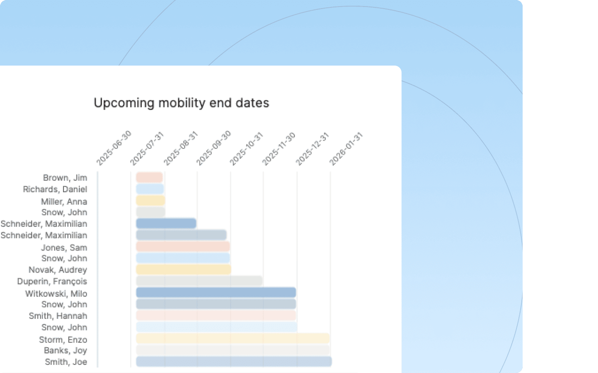Click the name label 'Witkowski, Milo'
This screenshot has height=373, width=598.
click(x=56, y=293)
